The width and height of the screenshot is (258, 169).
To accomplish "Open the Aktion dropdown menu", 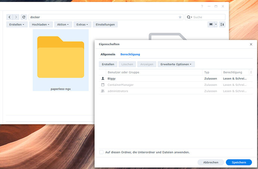I will (x=62, y=24).
